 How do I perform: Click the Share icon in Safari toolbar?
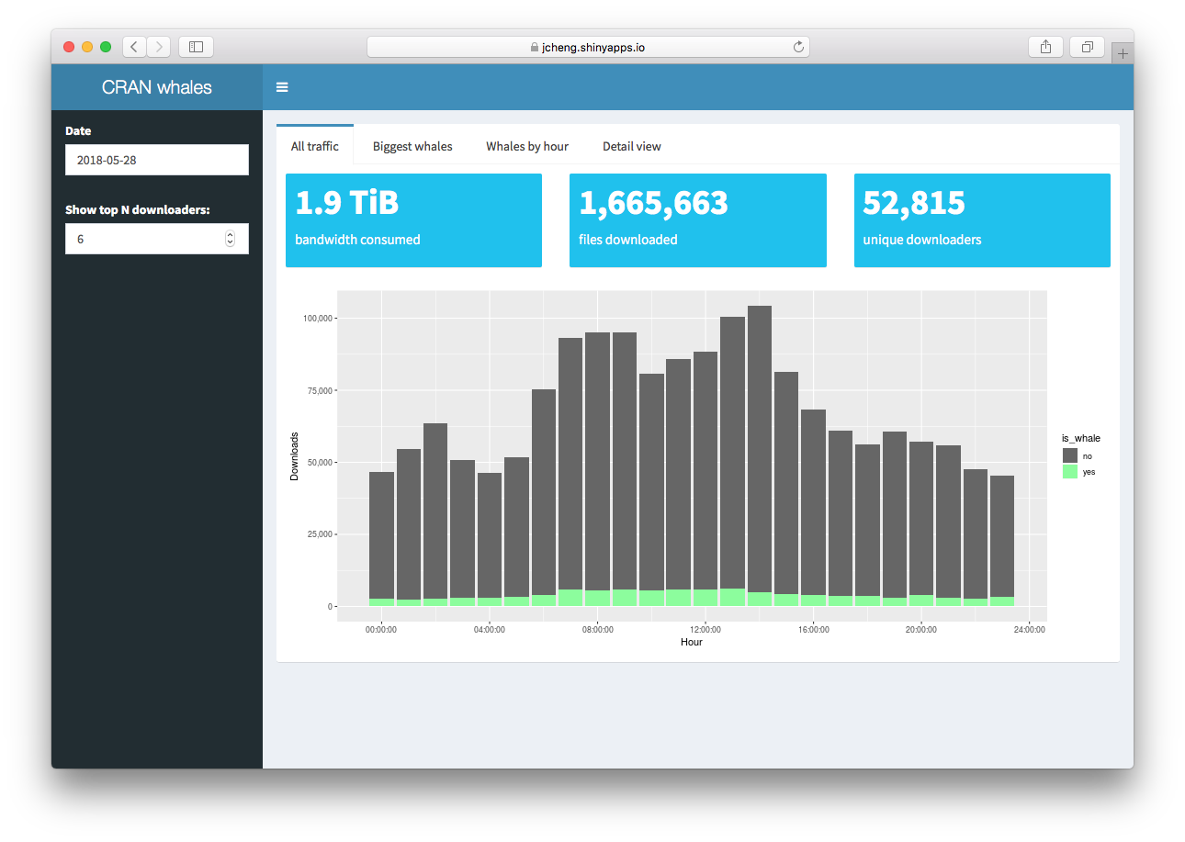click(x=1045, y=46)
